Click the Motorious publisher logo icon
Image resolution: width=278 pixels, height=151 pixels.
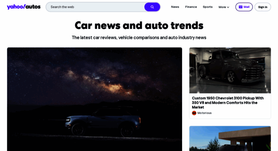coord(194,113)
